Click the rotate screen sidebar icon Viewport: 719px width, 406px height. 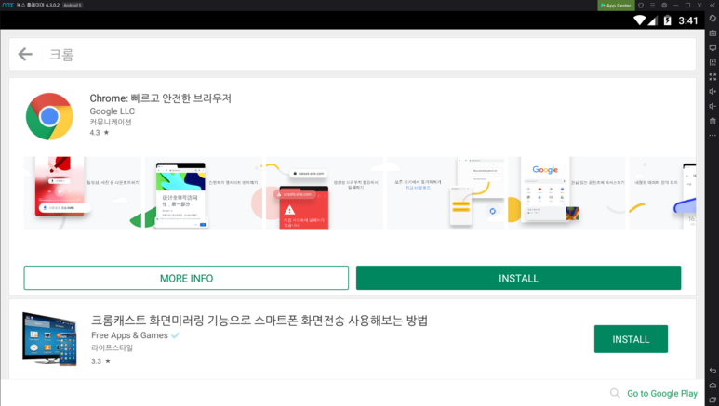pos(712,19)
